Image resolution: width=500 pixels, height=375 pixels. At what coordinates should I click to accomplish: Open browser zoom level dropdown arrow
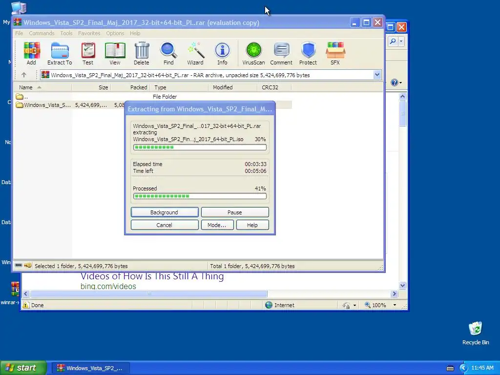[x=395, y=305]
